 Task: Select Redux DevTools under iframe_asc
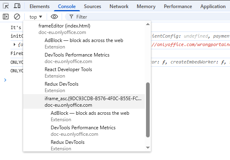[x=84, y=145]
